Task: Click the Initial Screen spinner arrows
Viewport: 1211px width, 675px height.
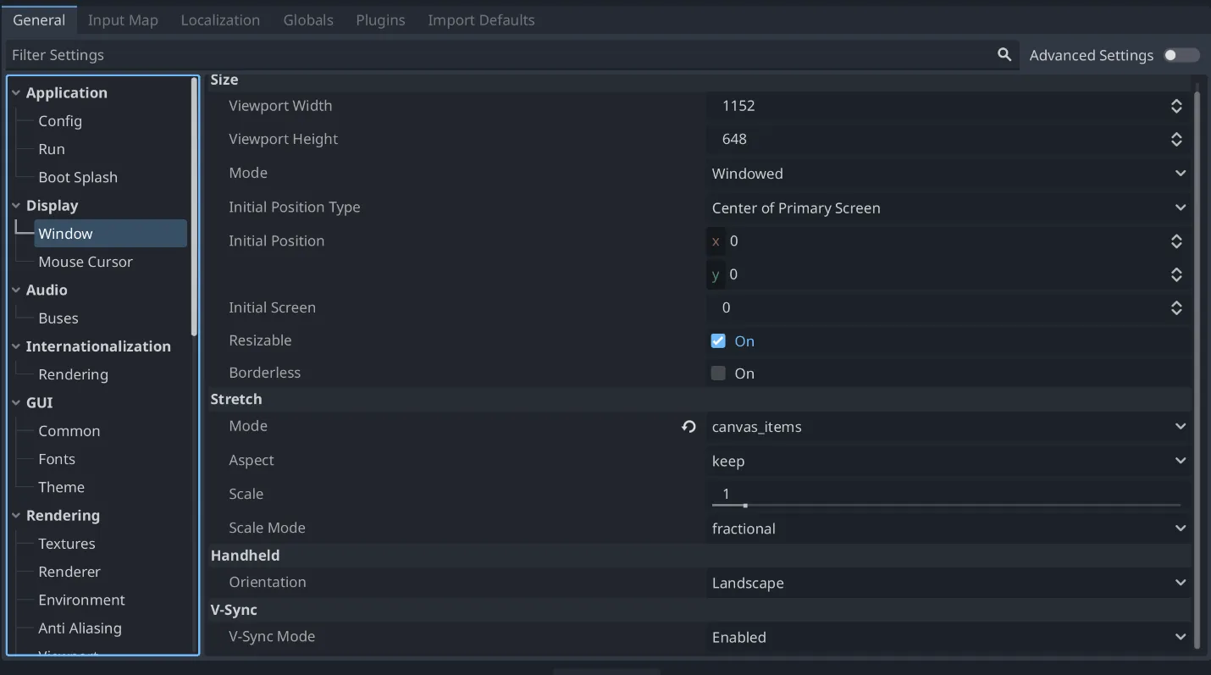Action: [1176, 308]
